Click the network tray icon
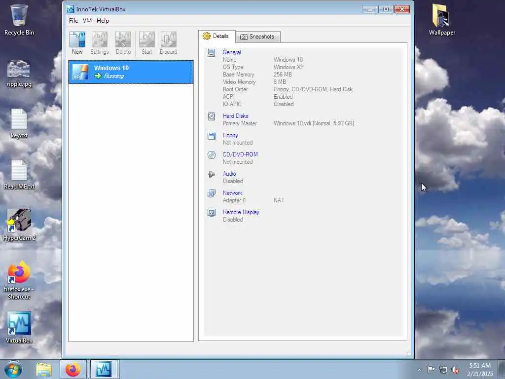 coord(443,370)
